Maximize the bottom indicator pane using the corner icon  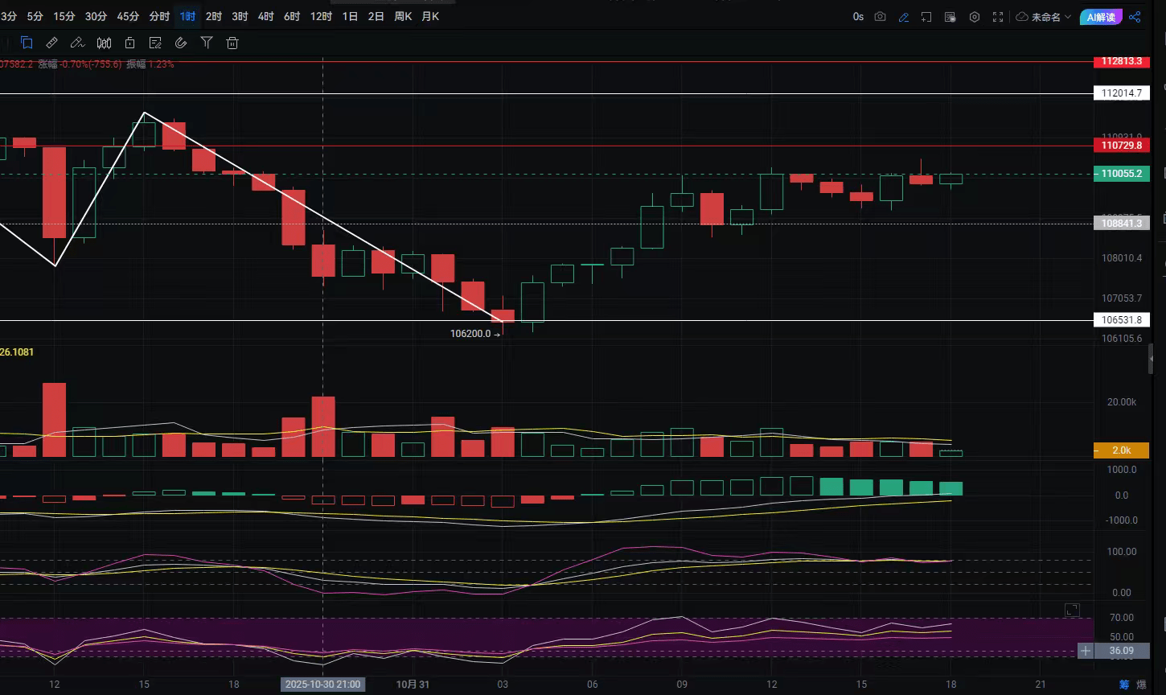pos(1072,611)
